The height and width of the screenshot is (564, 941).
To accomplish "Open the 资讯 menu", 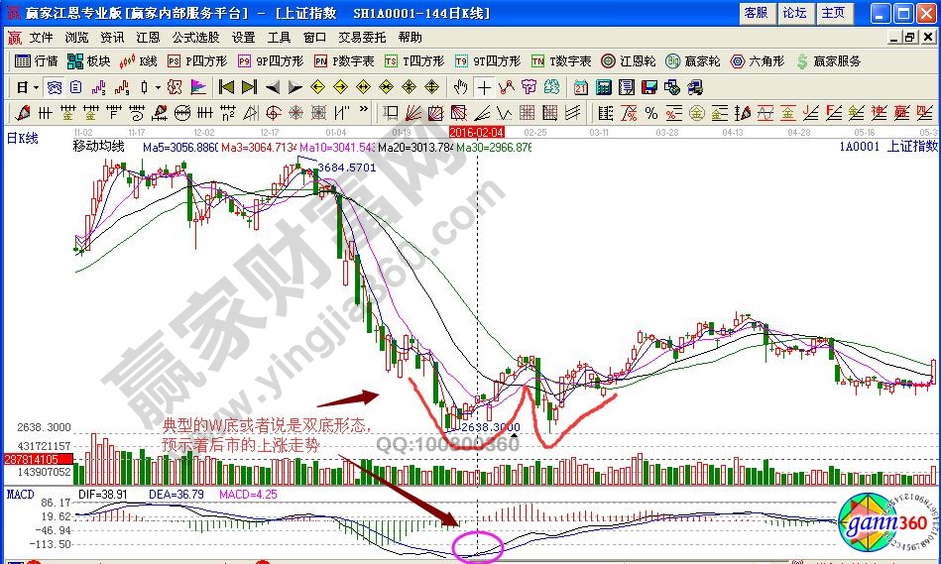I will tap(112, 38).
